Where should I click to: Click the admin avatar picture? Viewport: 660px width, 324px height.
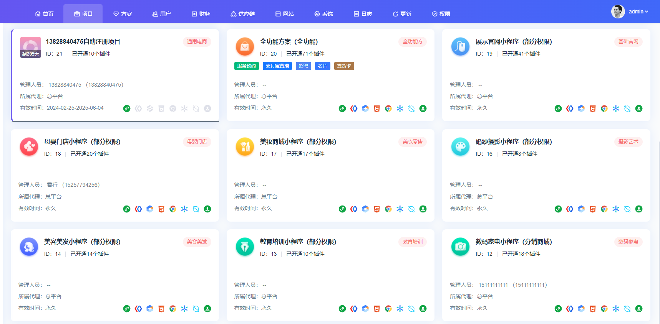(x=618, y=12)
